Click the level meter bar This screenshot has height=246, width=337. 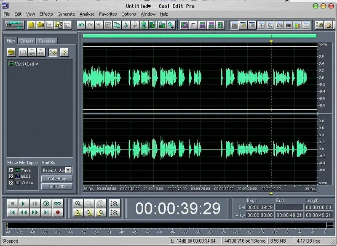click(x=166, y=225)
